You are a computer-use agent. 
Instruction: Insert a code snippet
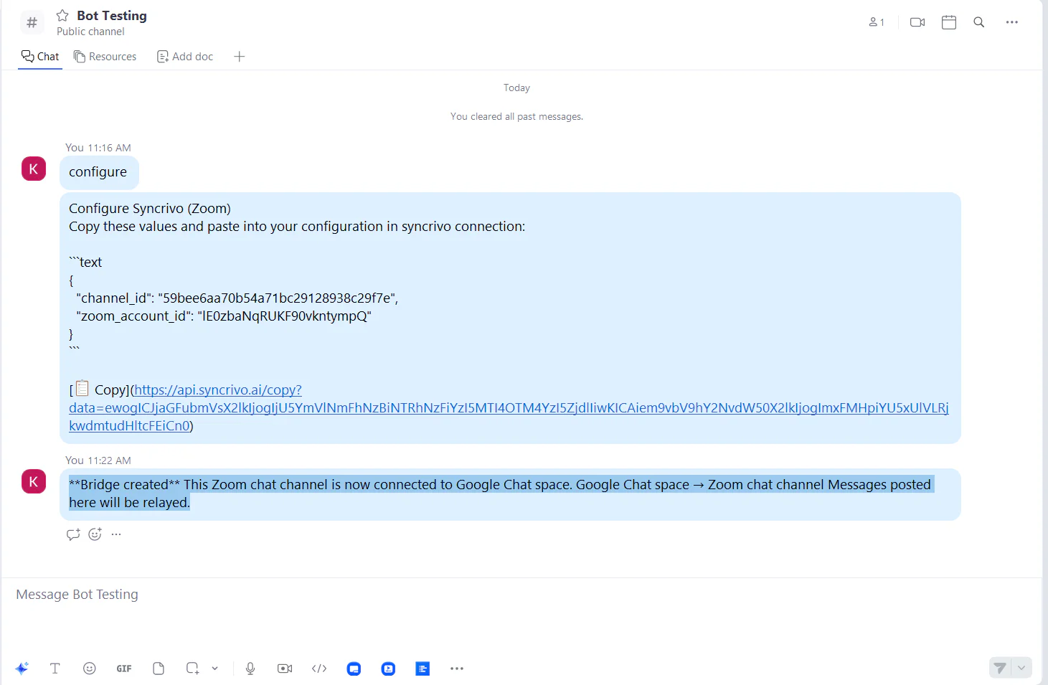pyautogui.click(x=319, y=669)
